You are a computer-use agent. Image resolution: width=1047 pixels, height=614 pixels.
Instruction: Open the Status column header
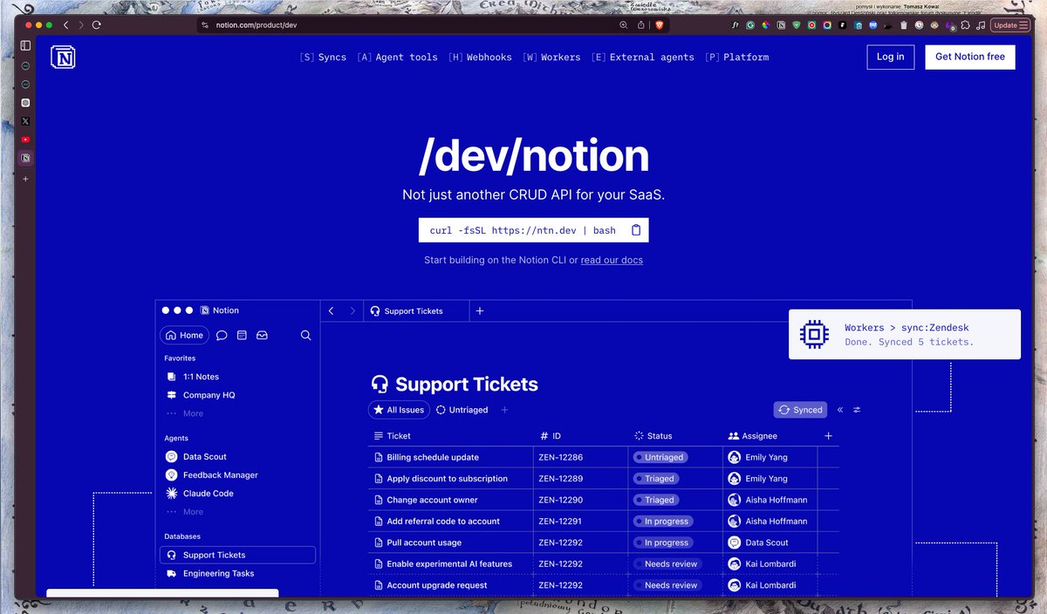point(653,435)
